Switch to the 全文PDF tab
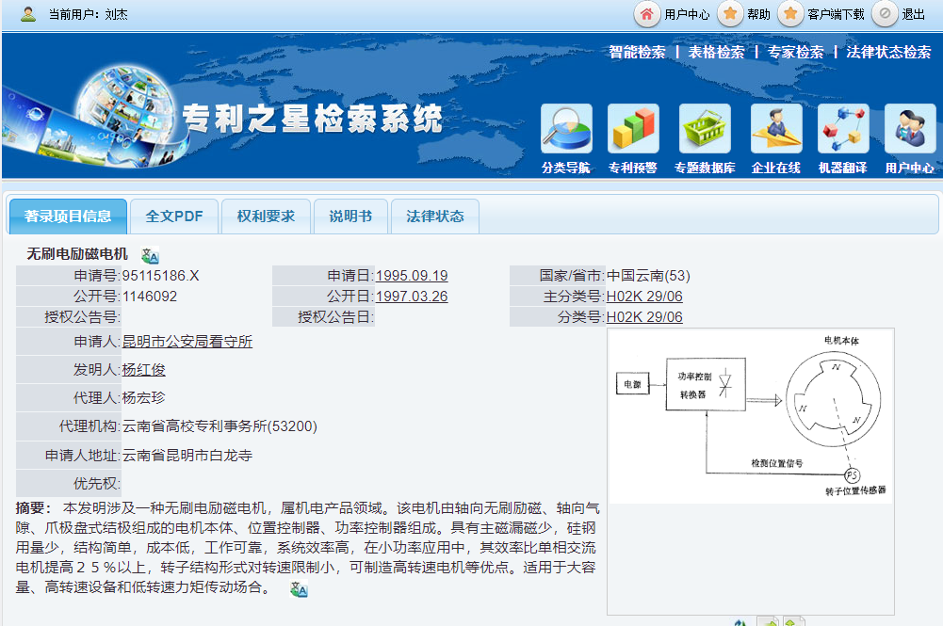 (x=174, y=217)
